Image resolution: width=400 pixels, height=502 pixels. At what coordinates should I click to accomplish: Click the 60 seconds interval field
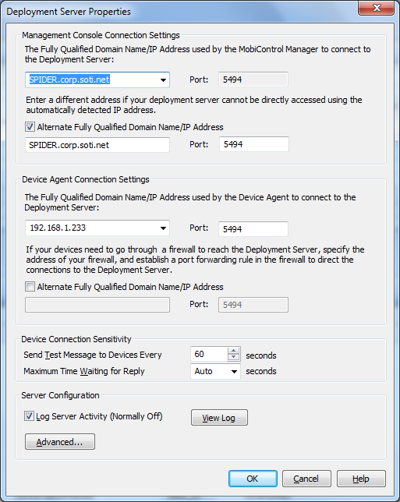coord(209,354)
